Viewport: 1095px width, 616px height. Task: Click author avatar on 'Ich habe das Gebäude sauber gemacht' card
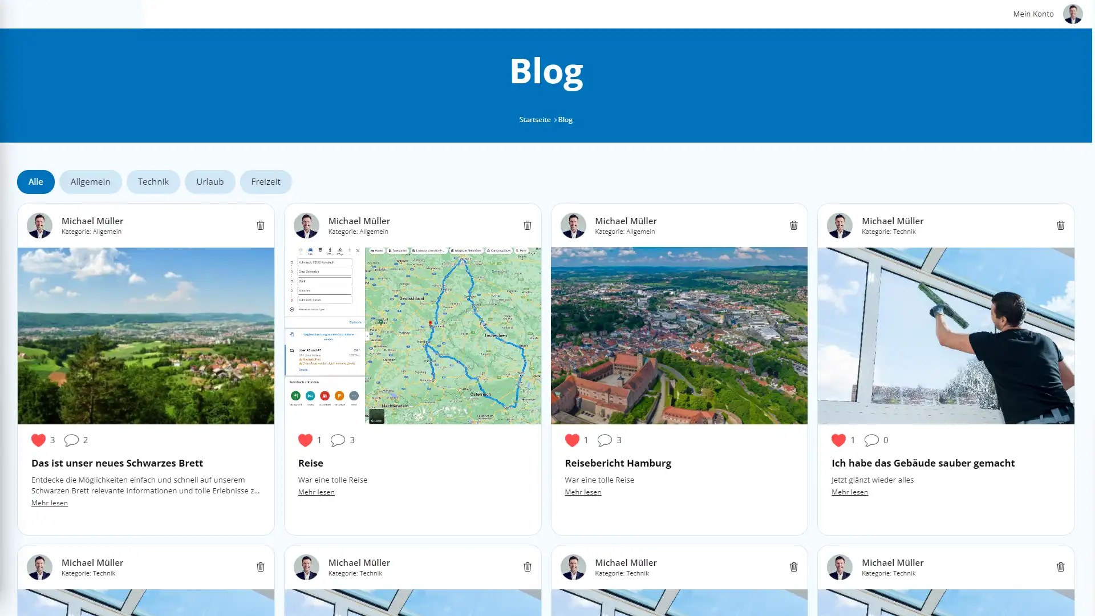click(839, 226)
